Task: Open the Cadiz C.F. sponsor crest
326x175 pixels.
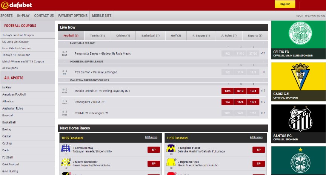Action: tap(300, 76)
